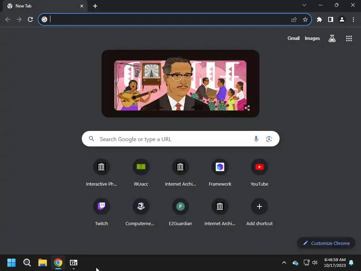Open the Computerne... shortcut
The width and height of the screenshot is (361, 271).
tap(141, 212)
